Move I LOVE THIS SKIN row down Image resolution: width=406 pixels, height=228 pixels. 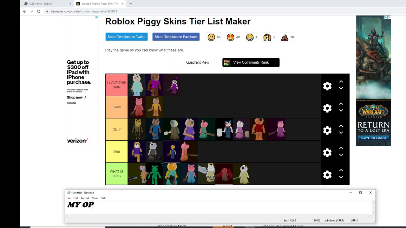tap(341, 88)
